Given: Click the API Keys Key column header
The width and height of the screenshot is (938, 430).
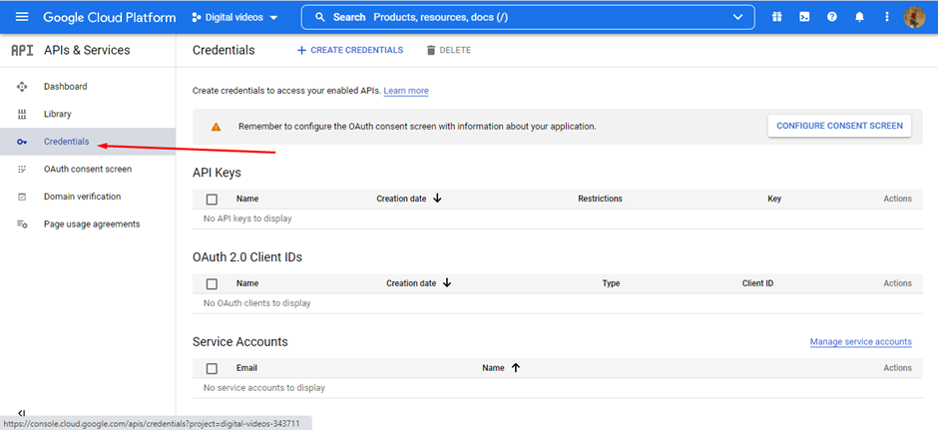Looking at the screenshot, I should (774, 200).
